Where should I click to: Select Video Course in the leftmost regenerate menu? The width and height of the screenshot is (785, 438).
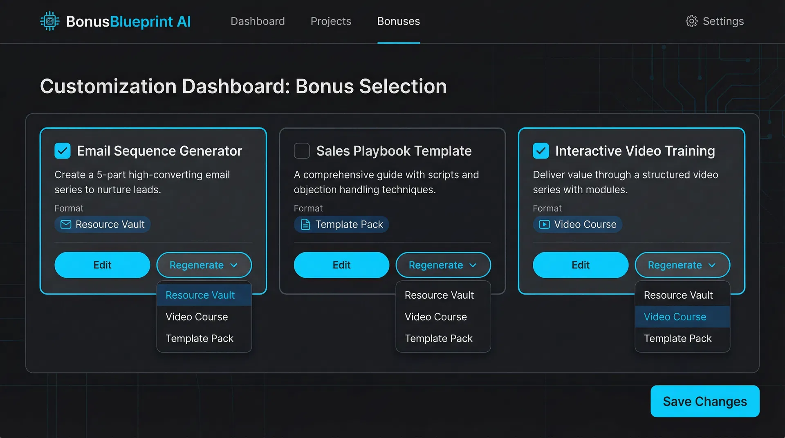(197, 316)
